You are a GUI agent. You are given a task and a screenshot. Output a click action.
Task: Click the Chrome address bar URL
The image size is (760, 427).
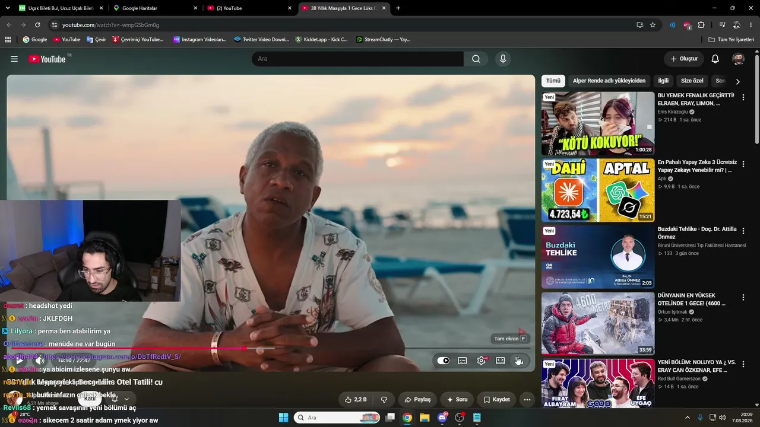pos(110,25)
